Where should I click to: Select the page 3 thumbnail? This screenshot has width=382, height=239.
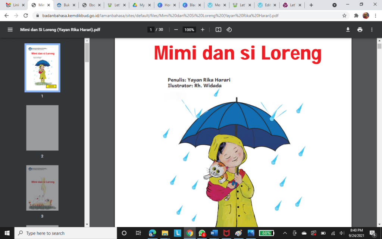click(42, 188)
